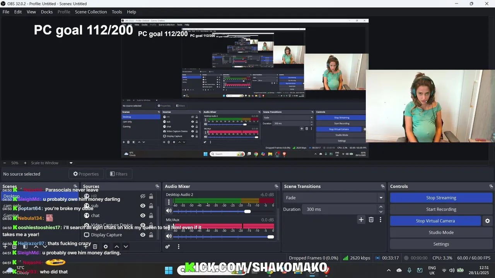
Task: Decrease transition duration with down arrow
Action: pos(381,212)
